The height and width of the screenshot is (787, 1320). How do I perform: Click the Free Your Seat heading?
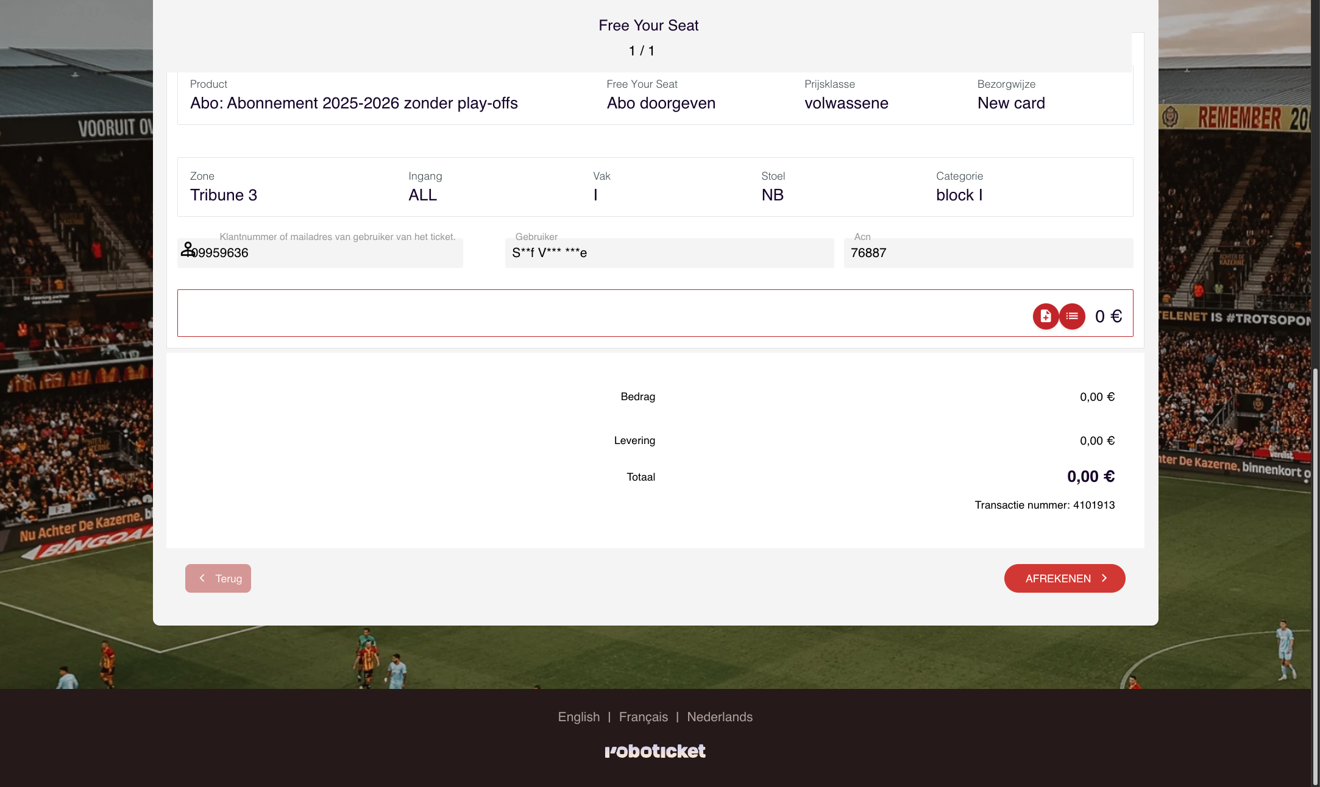click(648, 26)
